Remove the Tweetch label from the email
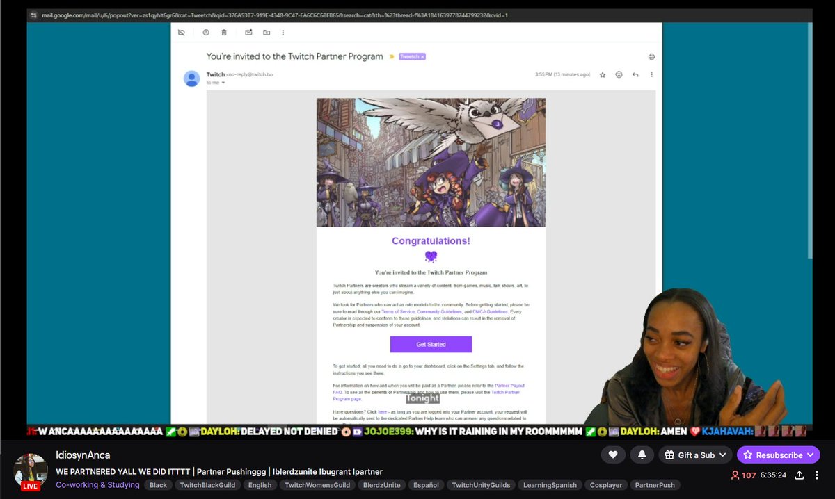The height and width of the screenshot is (499, 835). coord(421,56)
